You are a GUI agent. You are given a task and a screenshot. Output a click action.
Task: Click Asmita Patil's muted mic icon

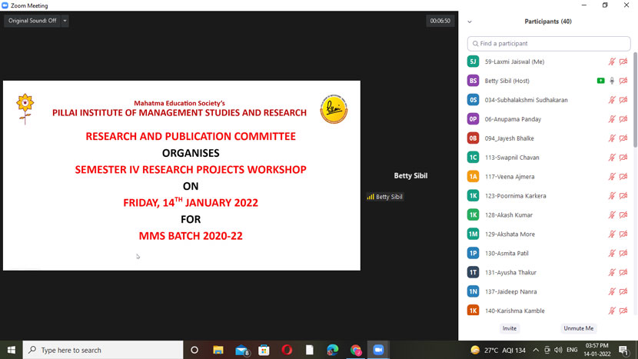click(612, 253)
